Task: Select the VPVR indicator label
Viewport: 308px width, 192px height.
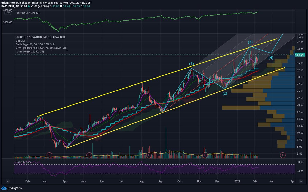Action: click(x=41, y=48)
